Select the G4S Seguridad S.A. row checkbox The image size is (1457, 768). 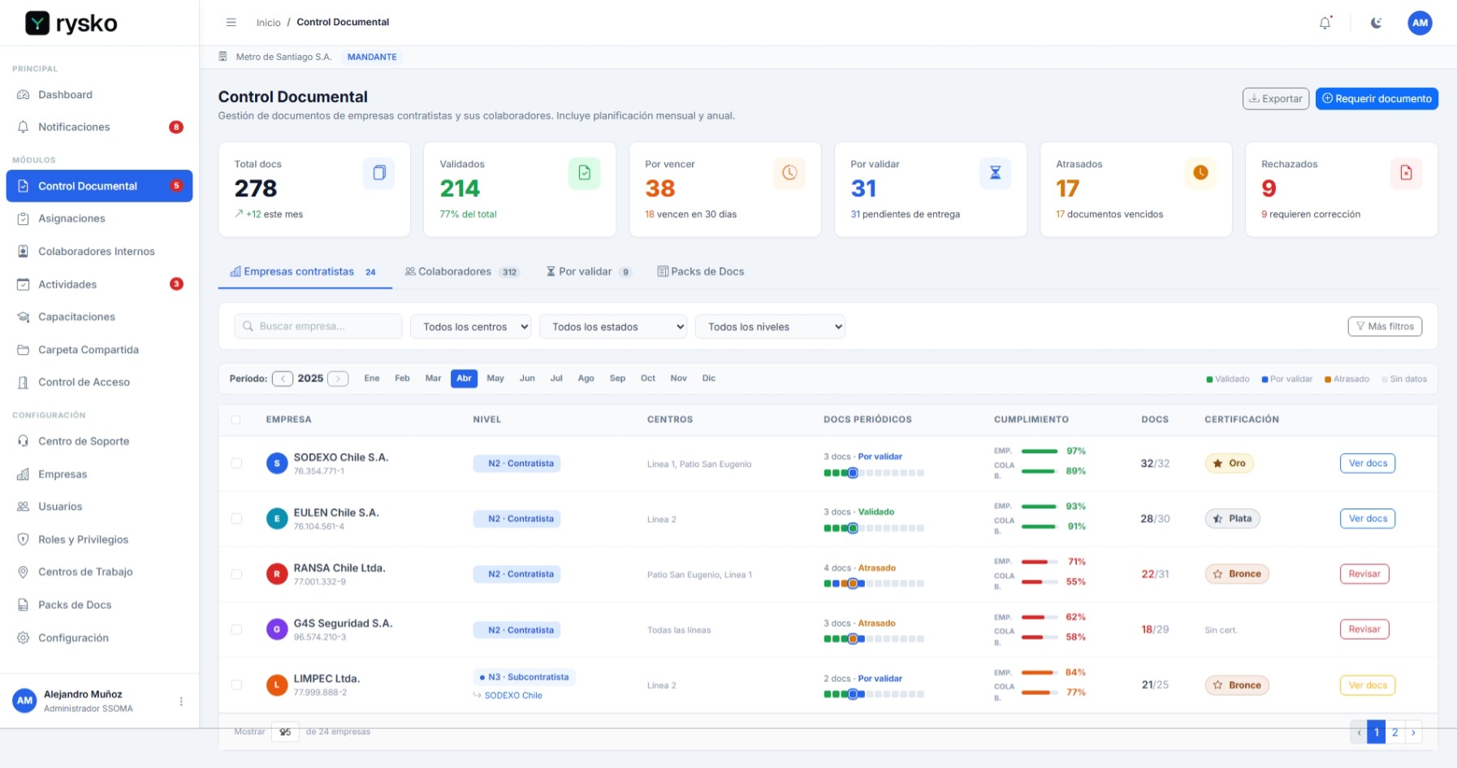[x=236, y=629]
